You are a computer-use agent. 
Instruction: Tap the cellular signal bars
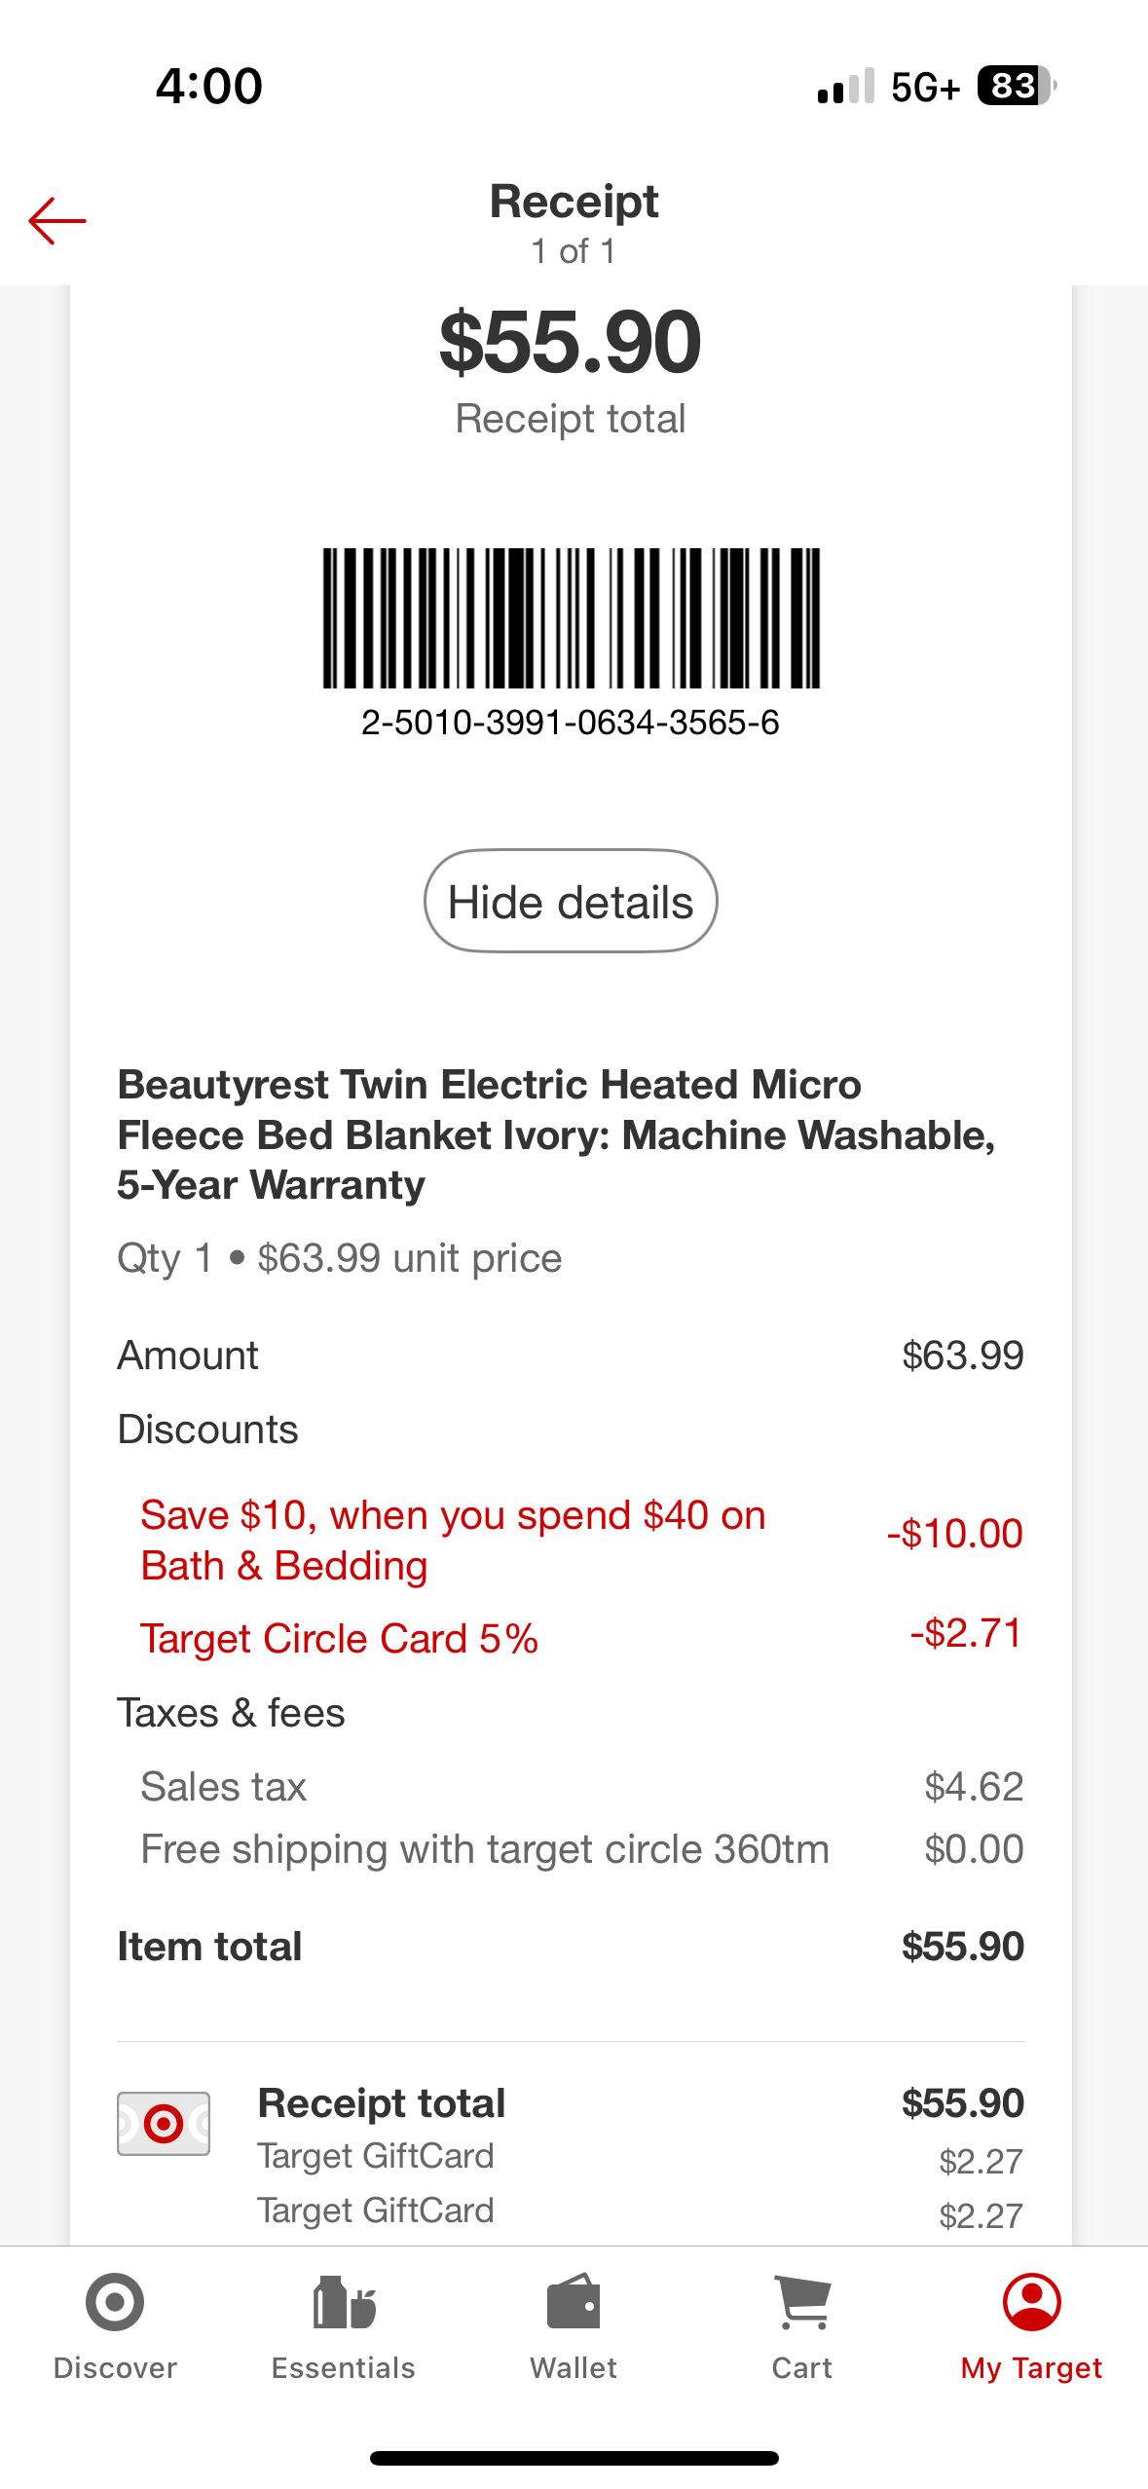(846, 86)
